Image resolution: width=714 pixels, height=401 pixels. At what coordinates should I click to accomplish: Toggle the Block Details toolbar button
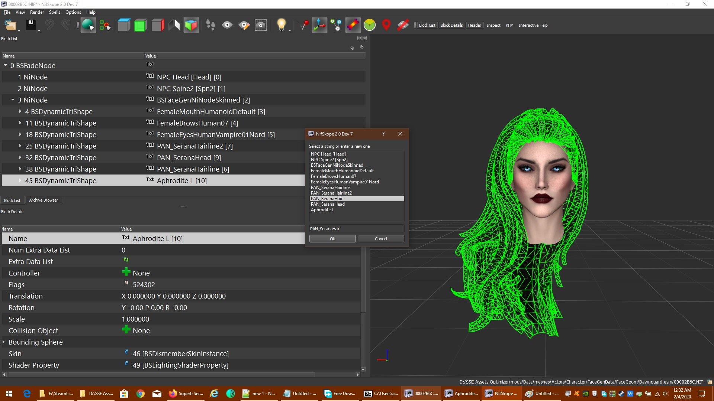click(x=451, y=25)
